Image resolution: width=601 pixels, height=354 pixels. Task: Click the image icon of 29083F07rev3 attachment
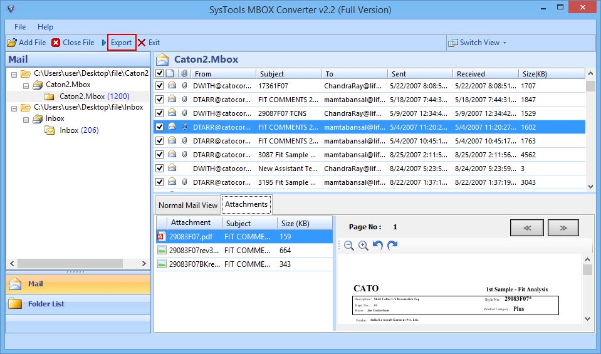click(x=162, y=250)
